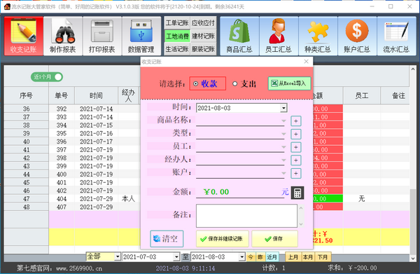Click the green amount cell in row 47
The image size is (420, 274).
pos(328,198)
